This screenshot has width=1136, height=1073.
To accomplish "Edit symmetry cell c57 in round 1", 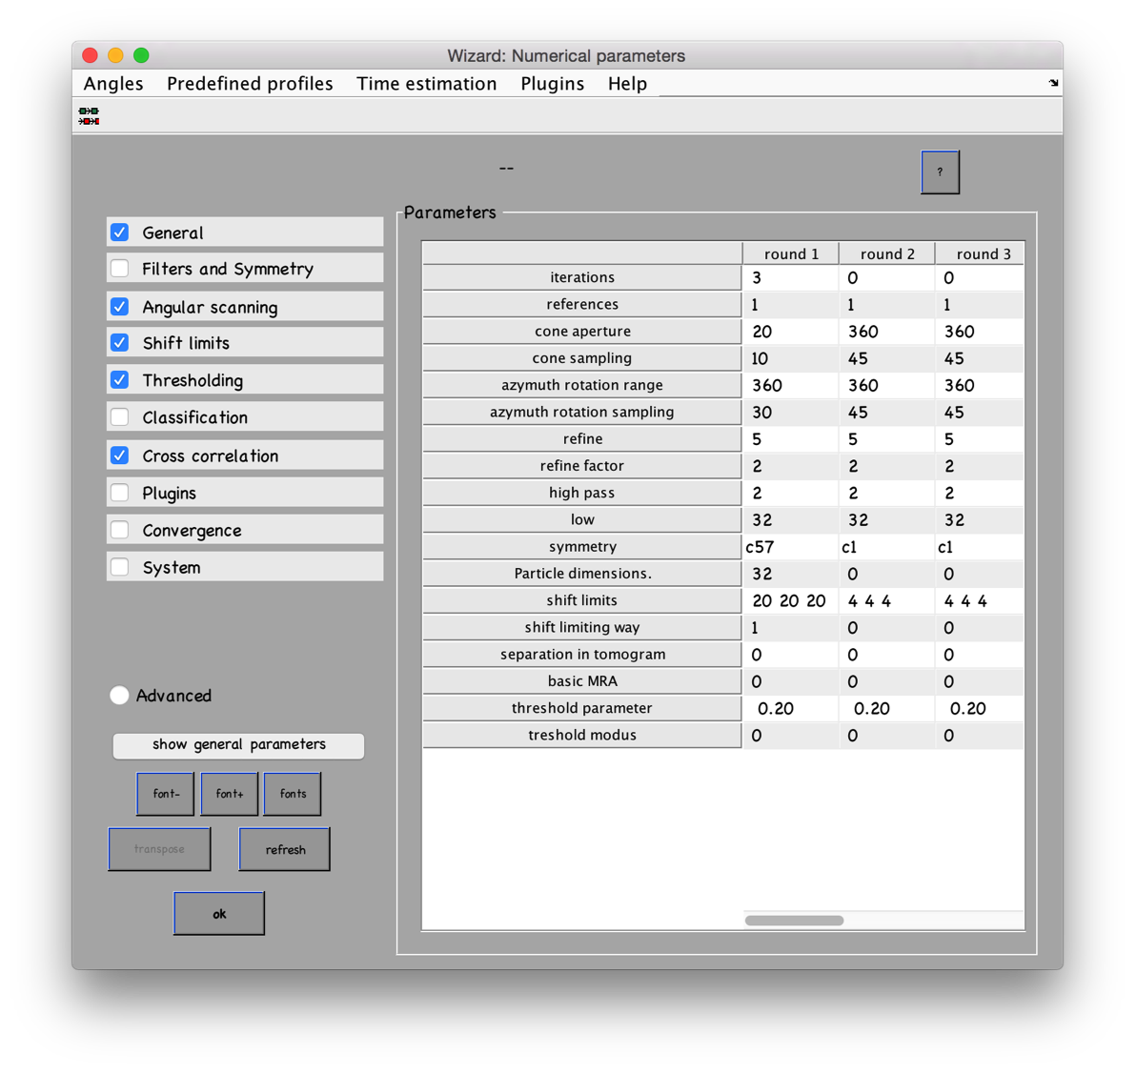I will pos(790,546).
